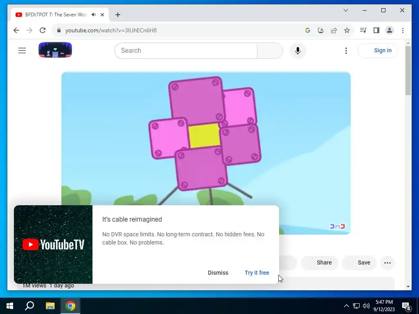Screen dimensions: 419x314
Task: Maximize the Chrome window
Action: (383, 10)
